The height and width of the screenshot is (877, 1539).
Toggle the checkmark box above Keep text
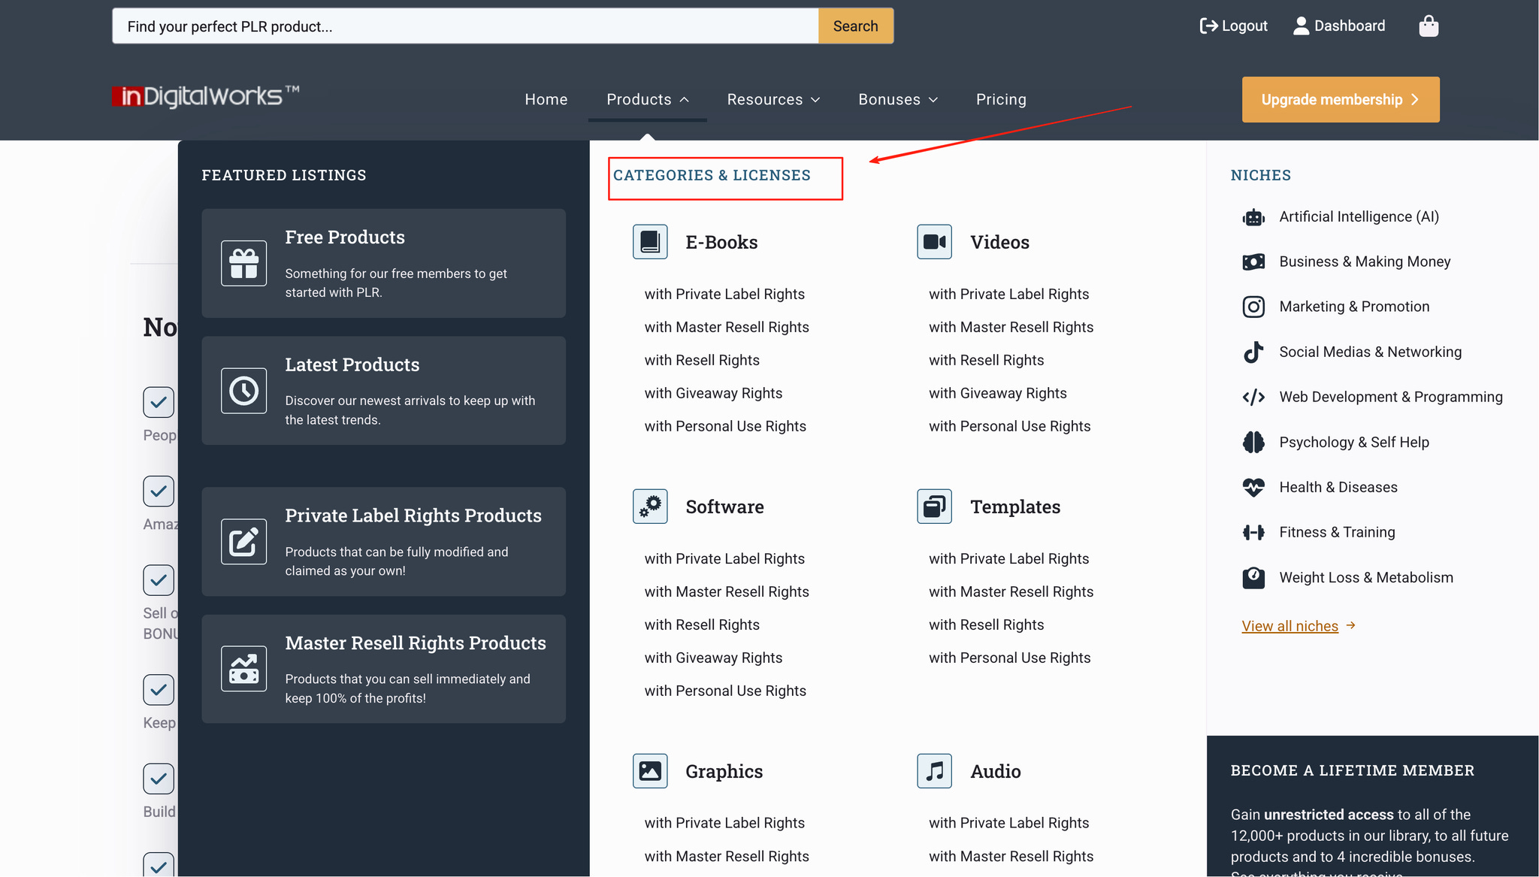(x=159, y=689)
